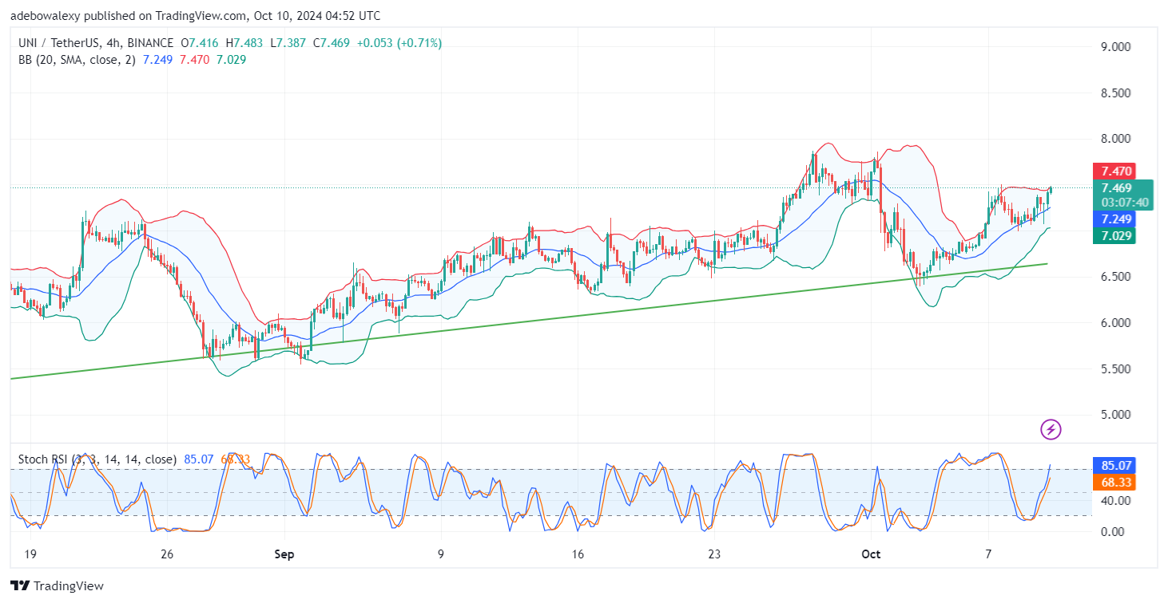The height and width of the screenshot is (603, 1168).
Task: Click the 23 date label on time axis
Action: coord(715,554)
